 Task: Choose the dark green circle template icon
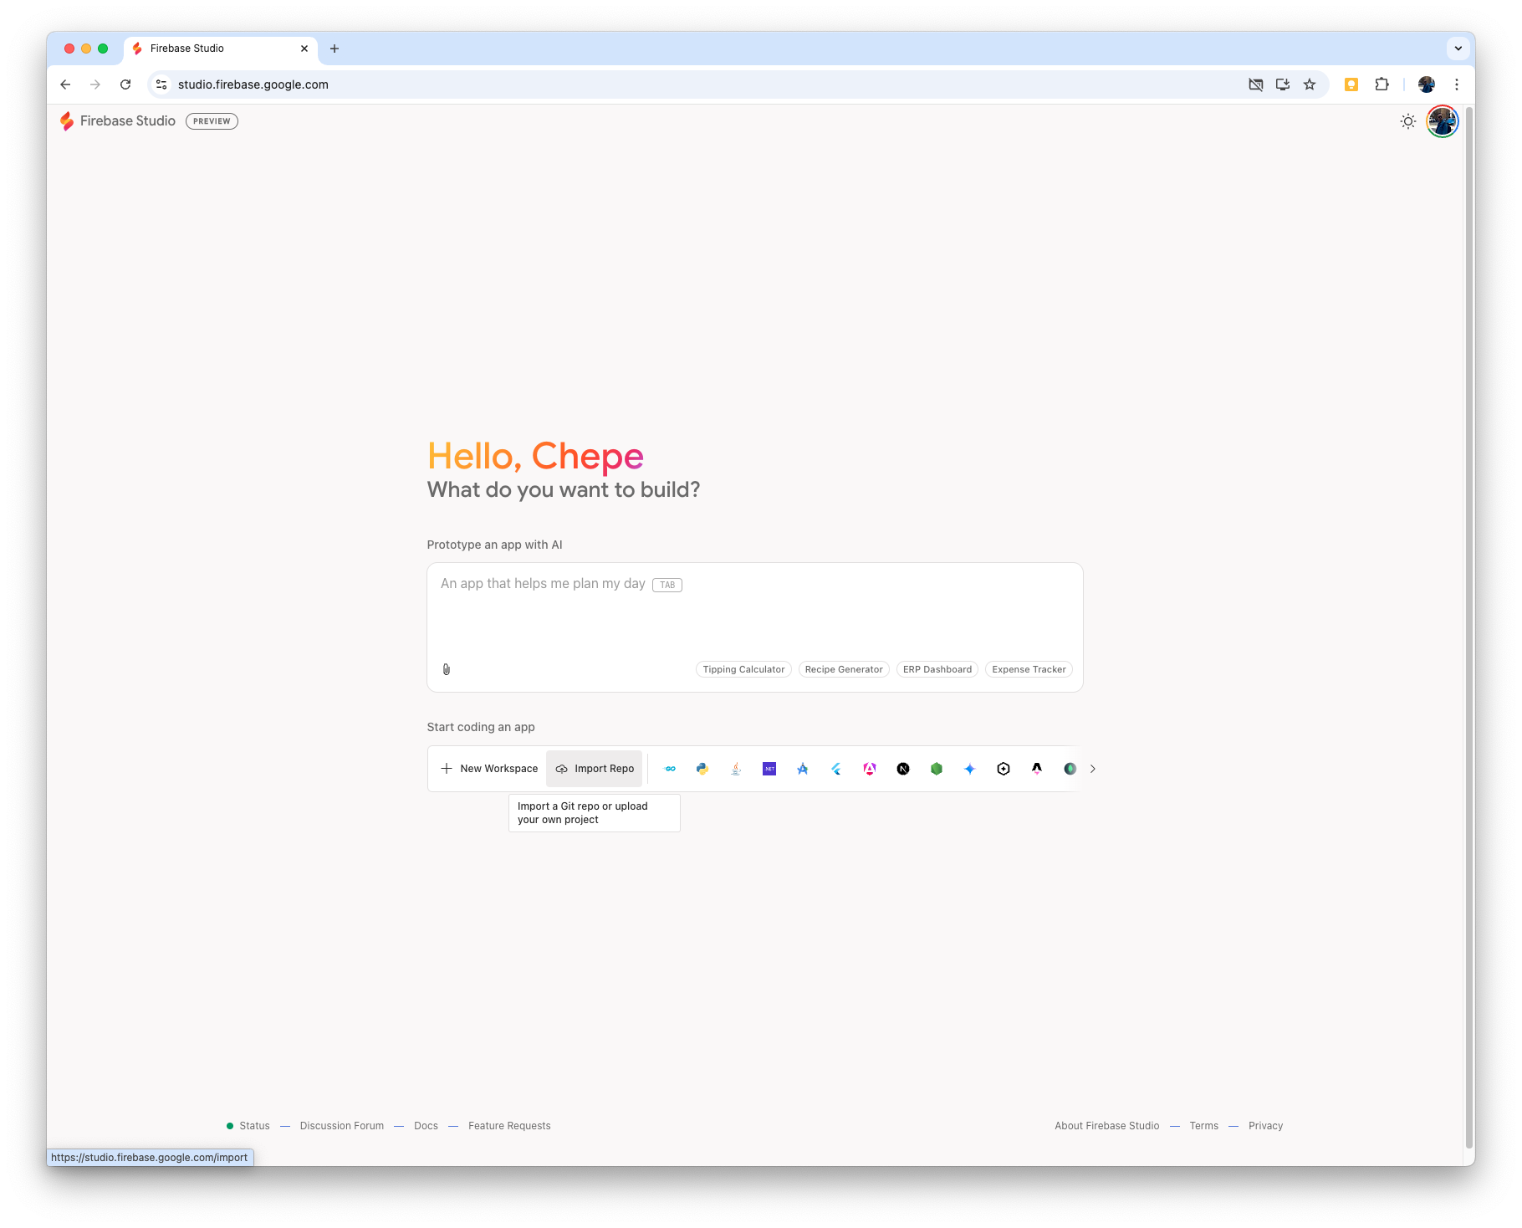(1070, 769)
